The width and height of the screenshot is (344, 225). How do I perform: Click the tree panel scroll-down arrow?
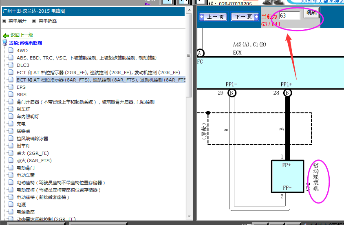coord(189,216)
